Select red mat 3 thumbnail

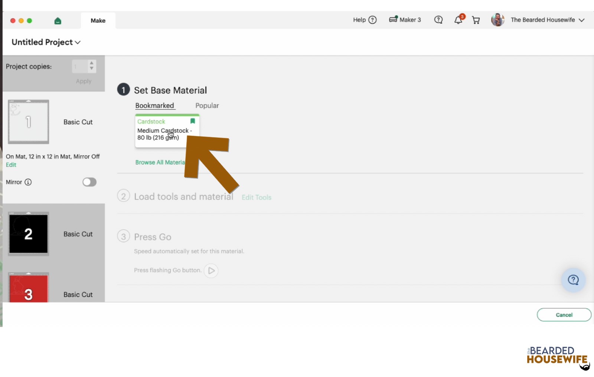29,288
